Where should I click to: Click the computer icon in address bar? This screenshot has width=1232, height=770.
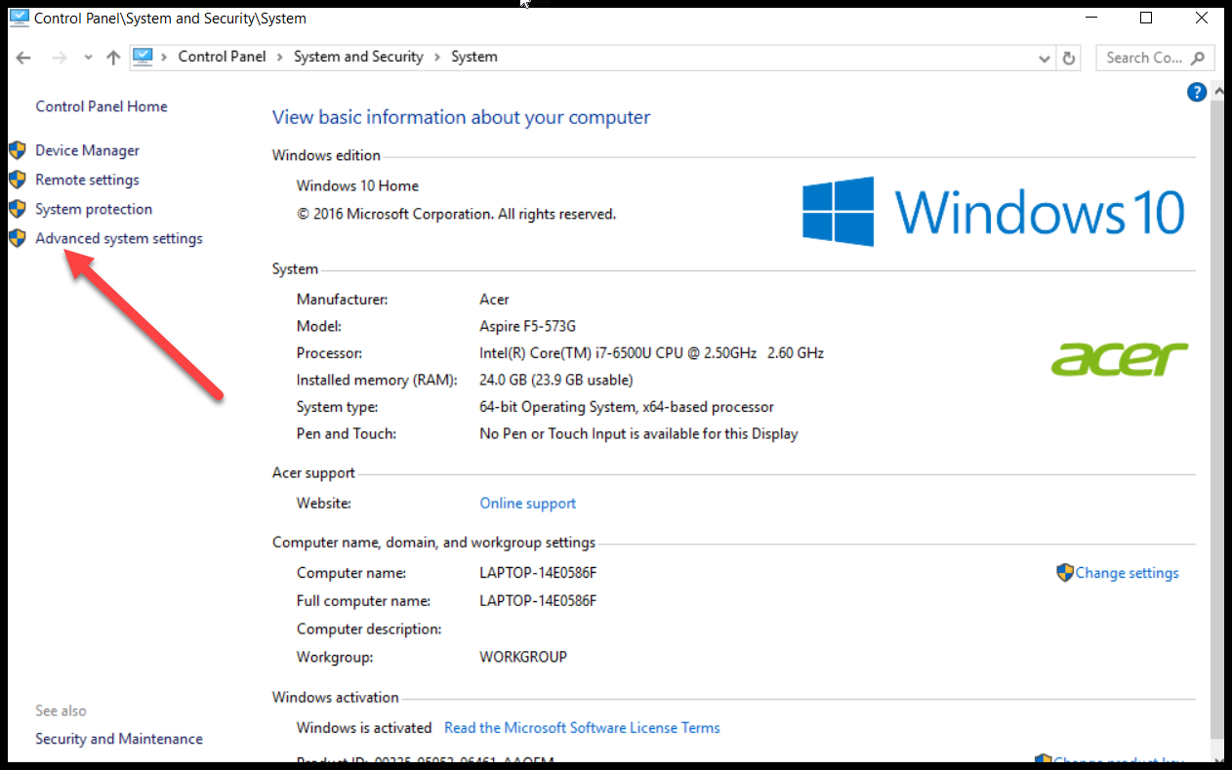coord(144,57)
